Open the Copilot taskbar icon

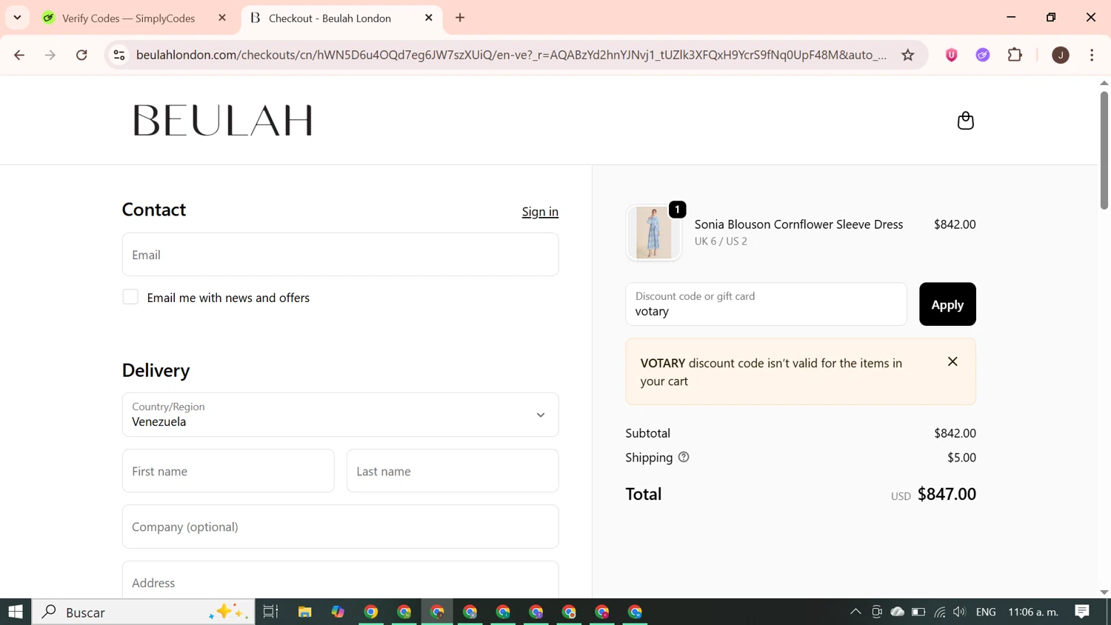(338, 612)
